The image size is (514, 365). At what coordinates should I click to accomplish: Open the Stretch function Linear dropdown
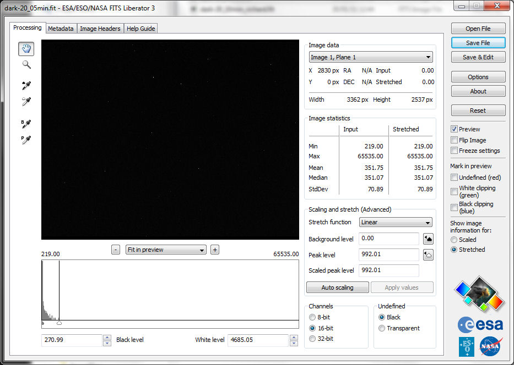pos(396,222)
